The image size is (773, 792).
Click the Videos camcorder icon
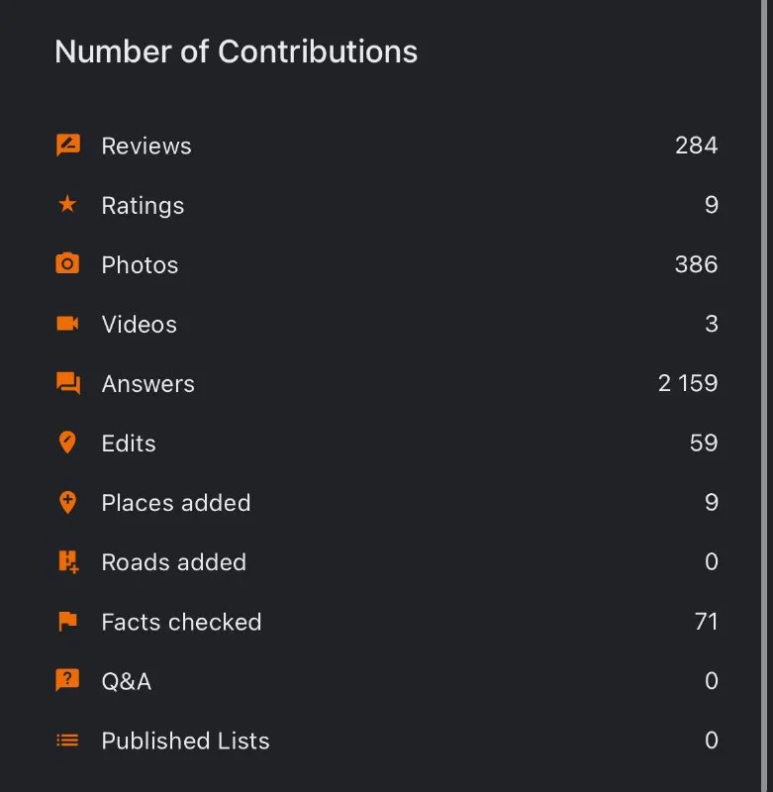[x=67, y=324]
